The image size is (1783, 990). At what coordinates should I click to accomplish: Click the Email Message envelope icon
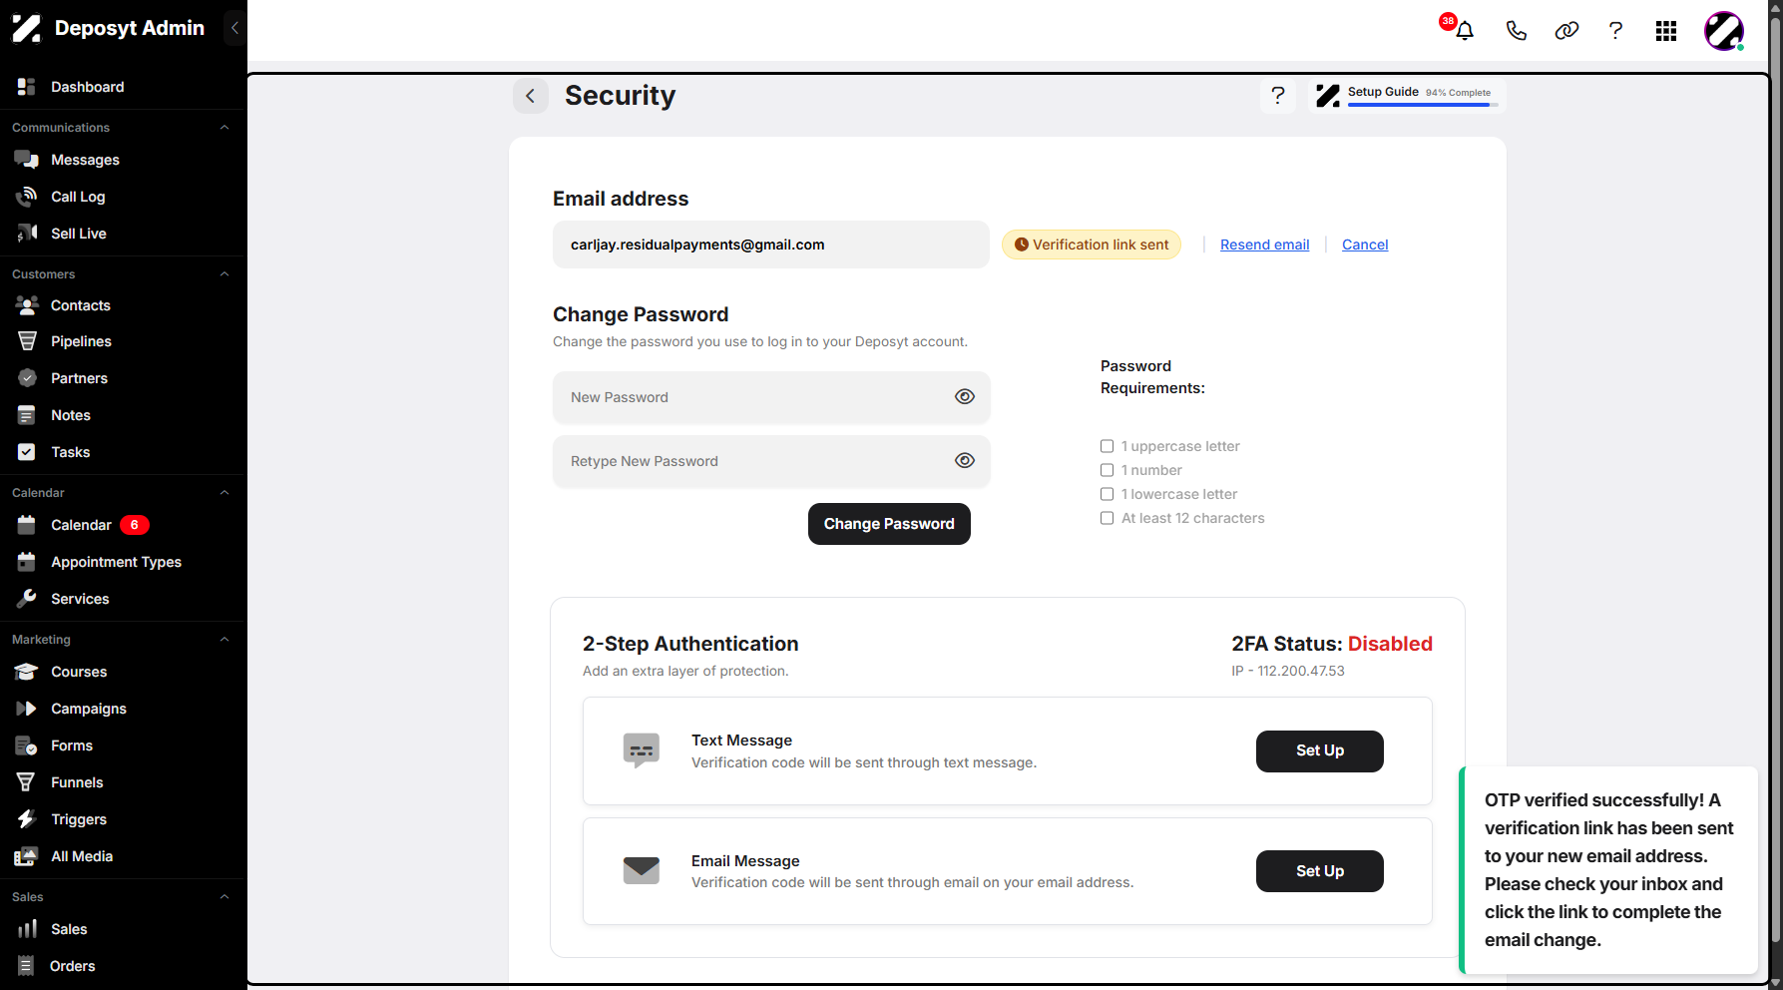pos(642,870)
